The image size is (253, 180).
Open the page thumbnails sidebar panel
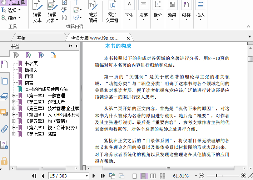(4, 81)
